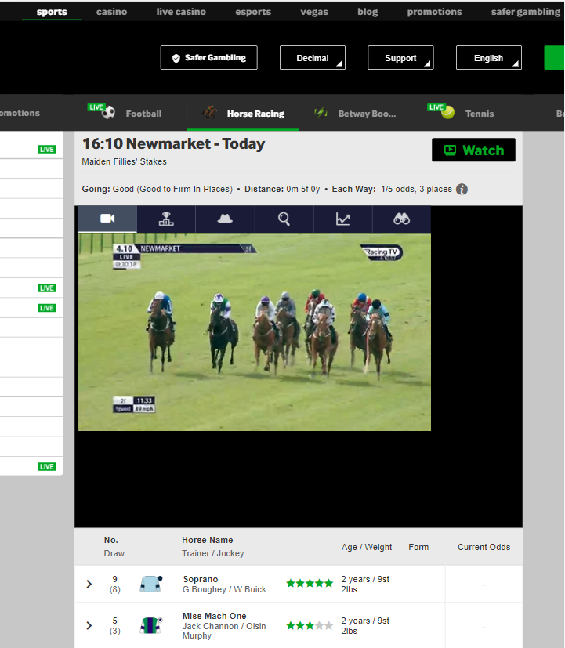
Task: Click G Boughey / W Buick text
Action: click(224, 589)
